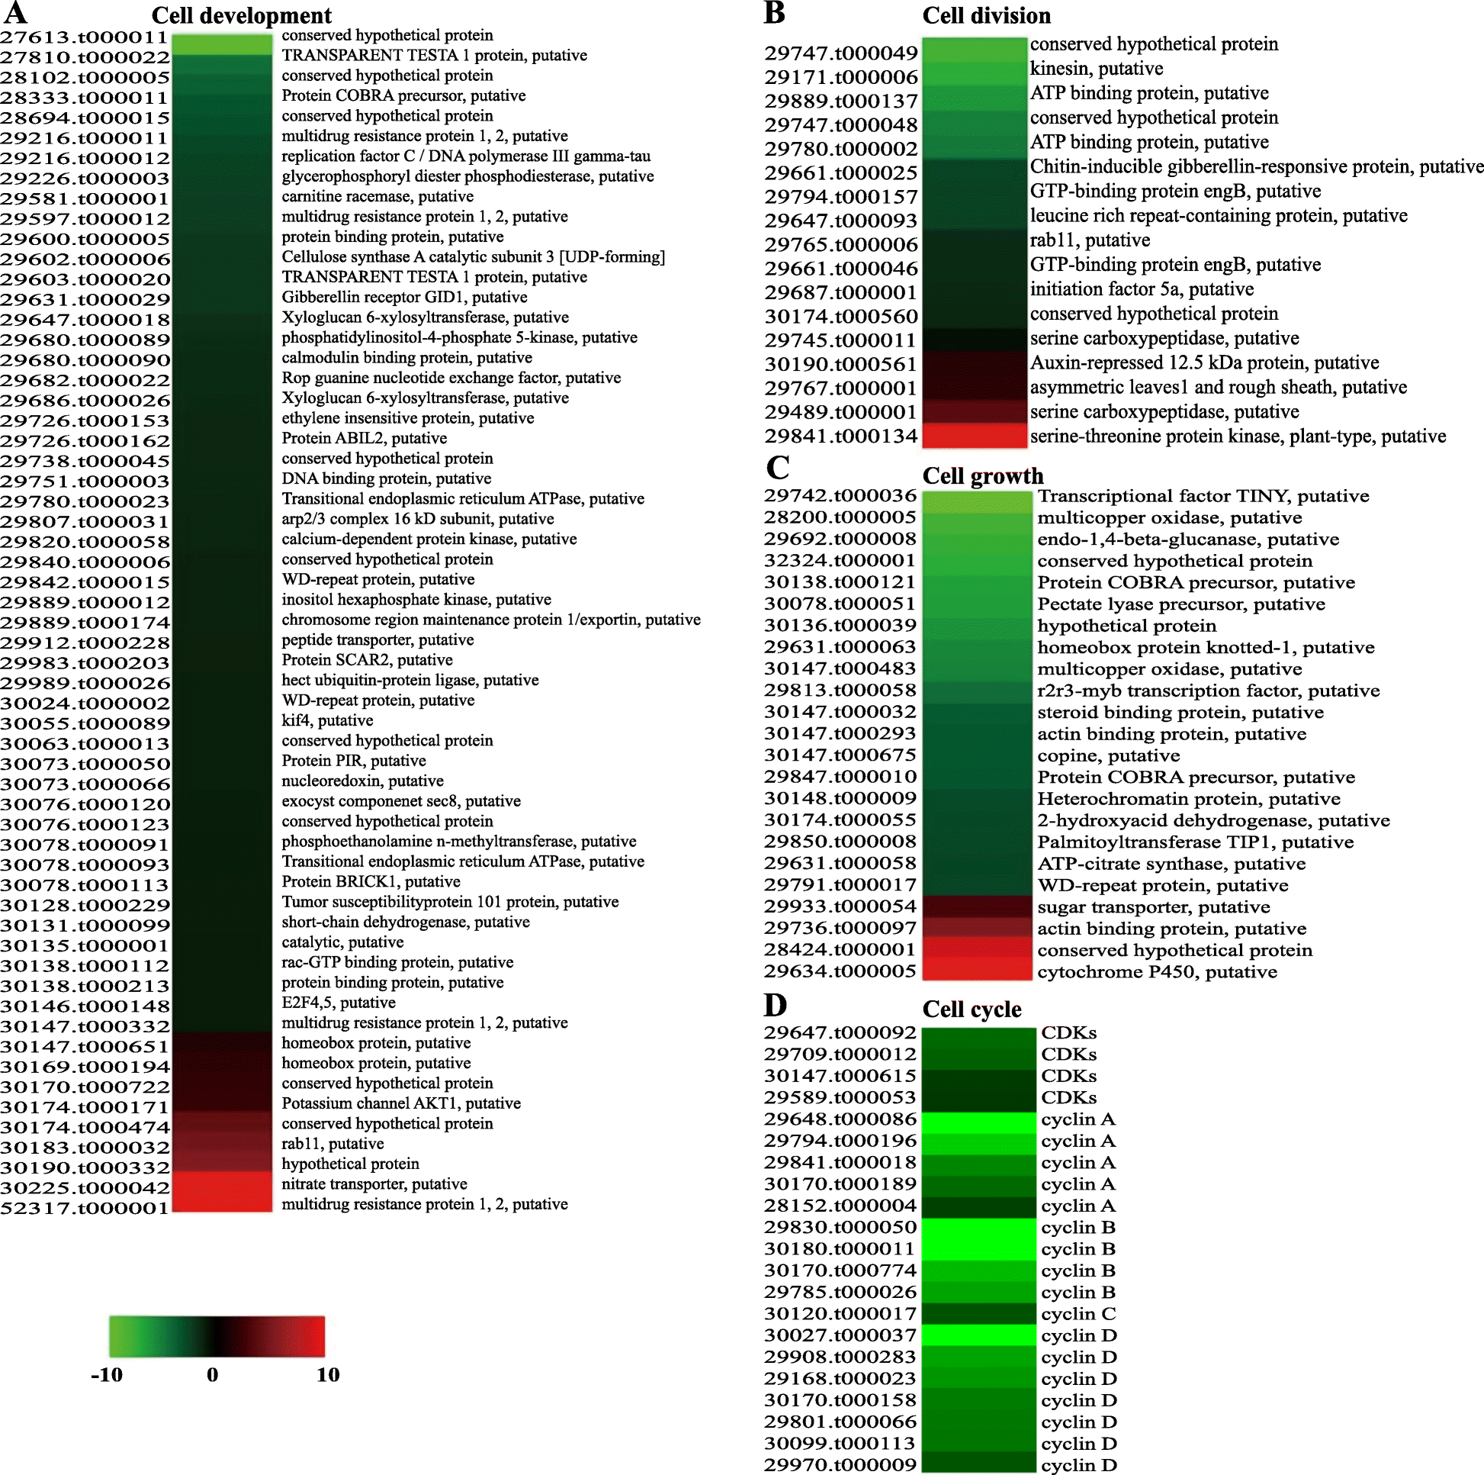Viewport: 1484px width, 1475px height.
Task: Select gene ID 29841.t000134
Action: pyautogui.click(x=840, y=436)
